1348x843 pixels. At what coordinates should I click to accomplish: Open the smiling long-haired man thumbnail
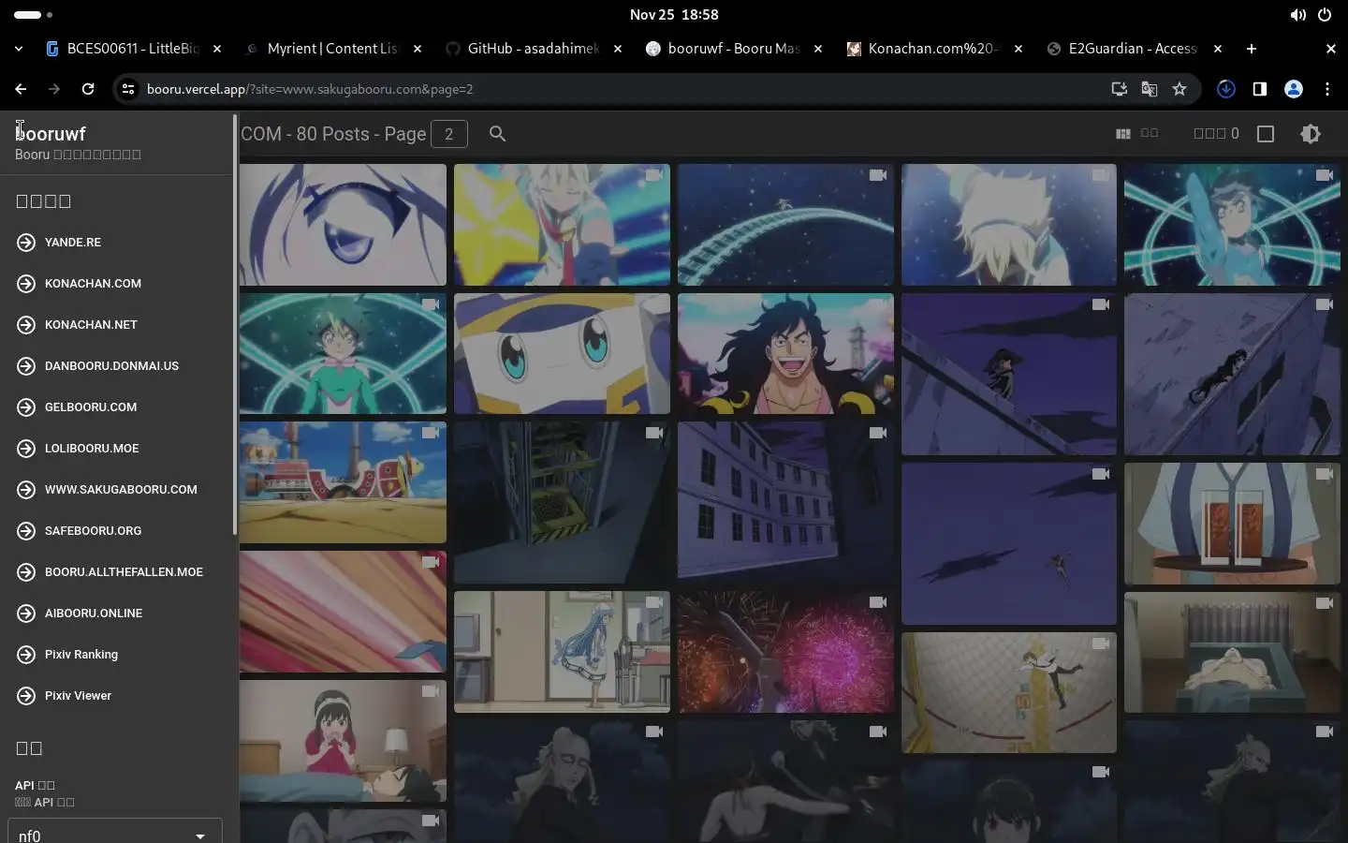785,353
